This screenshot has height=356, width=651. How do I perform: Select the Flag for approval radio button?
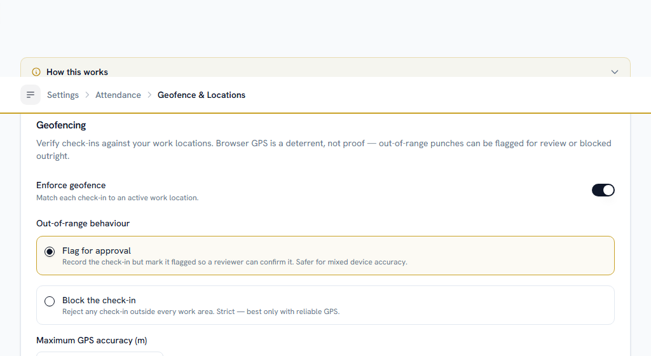coord(50,252)
